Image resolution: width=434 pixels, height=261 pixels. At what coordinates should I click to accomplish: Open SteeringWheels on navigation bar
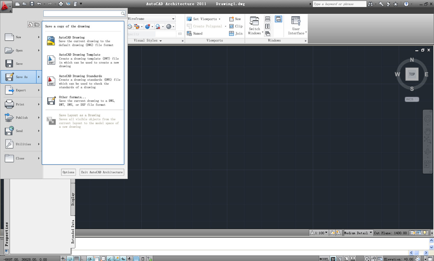pos(427,118)
